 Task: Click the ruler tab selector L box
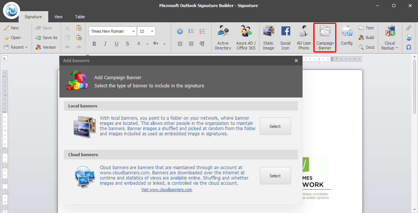tap(5, 58)
